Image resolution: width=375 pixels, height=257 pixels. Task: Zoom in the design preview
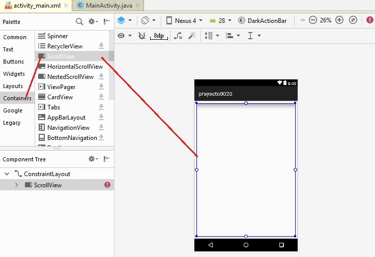coord(339,20)
